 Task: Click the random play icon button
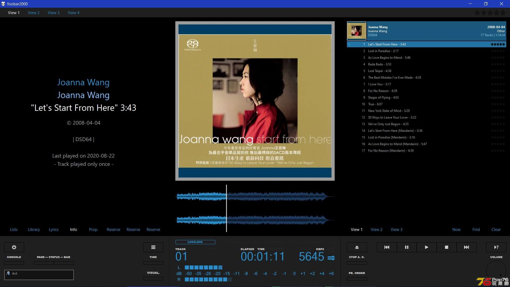[x=496, y=247]
